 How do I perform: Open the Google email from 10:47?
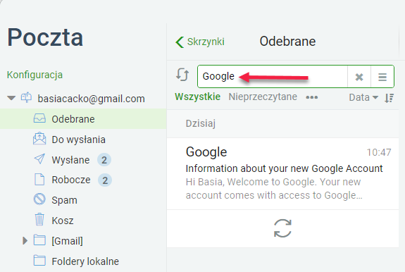tap(283, 173)
